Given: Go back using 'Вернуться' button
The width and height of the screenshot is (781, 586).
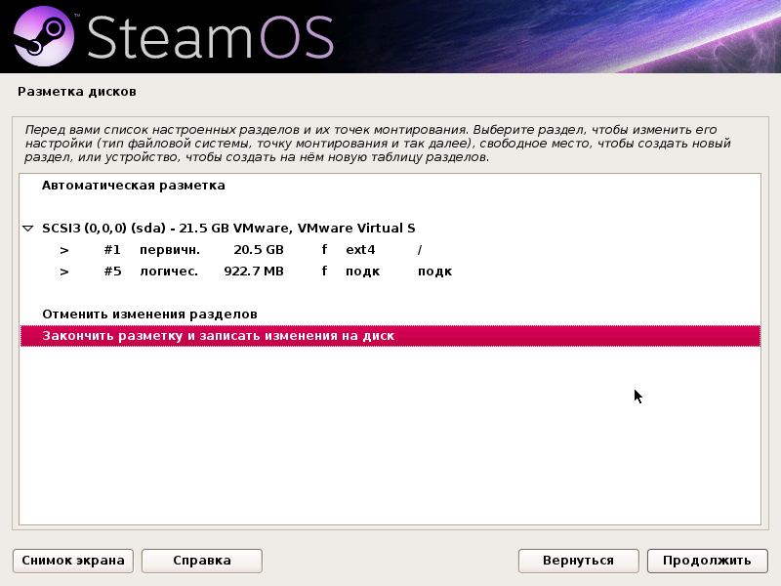Looking at the screenshot, I should (578, 561).
